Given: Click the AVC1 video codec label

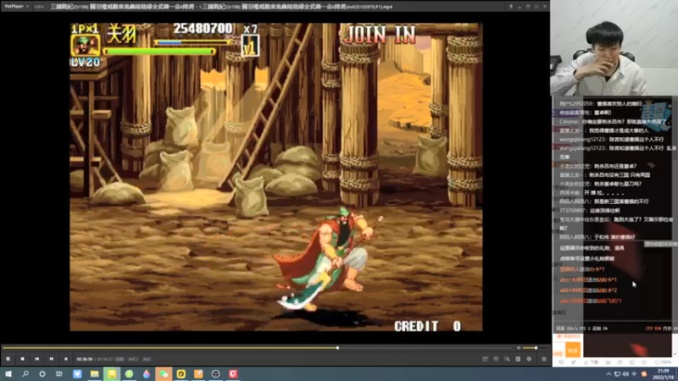Looking at the screenshot, I should pos(133,359).
